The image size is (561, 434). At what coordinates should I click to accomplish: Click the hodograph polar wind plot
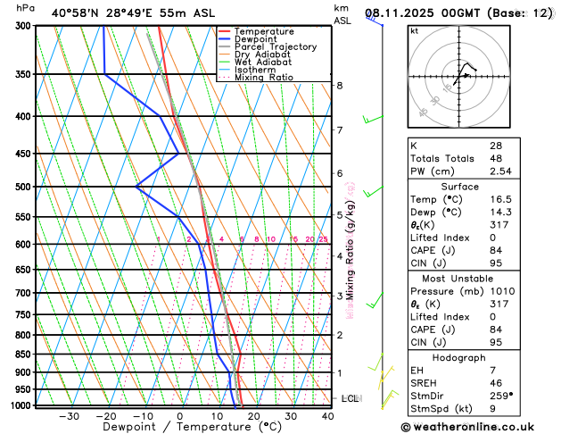(x=459, y=77)
